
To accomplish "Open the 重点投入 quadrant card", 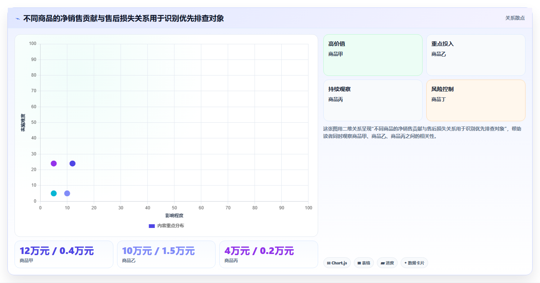I will [x=476, y=55].
